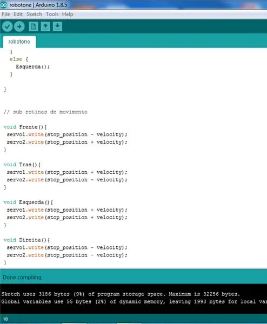Screen dimensions: 267x324
Task: Place cursor on void Frente() line
Action: point(25,127)
